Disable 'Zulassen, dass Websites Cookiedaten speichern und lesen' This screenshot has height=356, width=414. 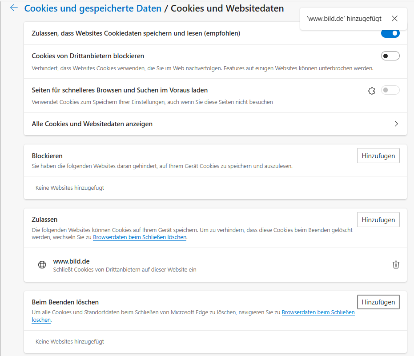pyautogui.click(x=390, y=33)
